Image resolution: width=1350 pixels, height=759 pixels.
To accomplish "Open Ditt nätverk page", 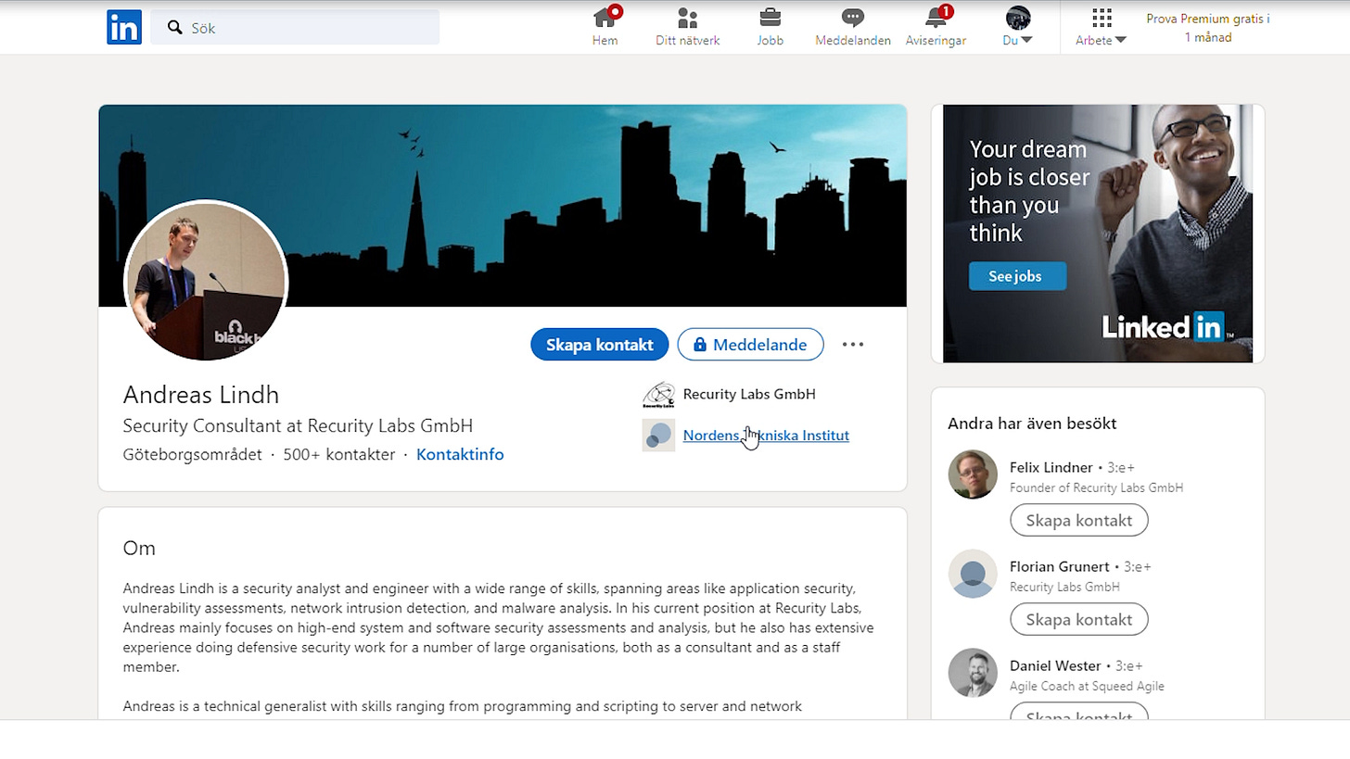I will [x=687, y=27].
